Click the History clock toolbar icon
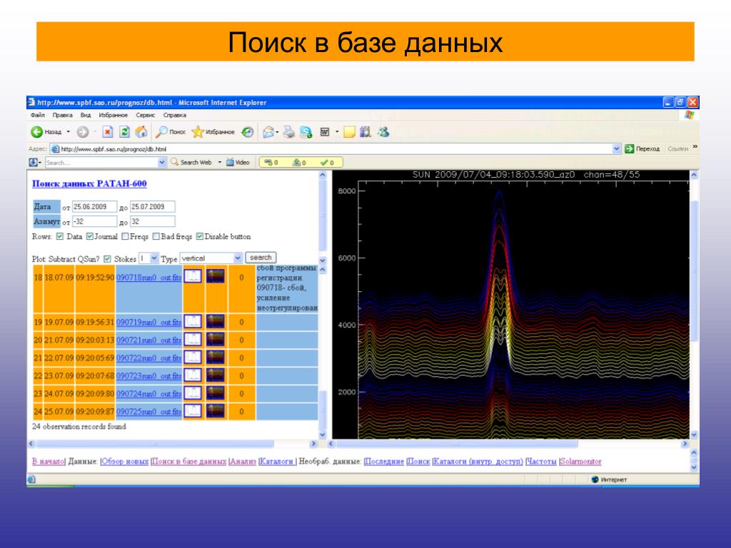 coord(248,132)
